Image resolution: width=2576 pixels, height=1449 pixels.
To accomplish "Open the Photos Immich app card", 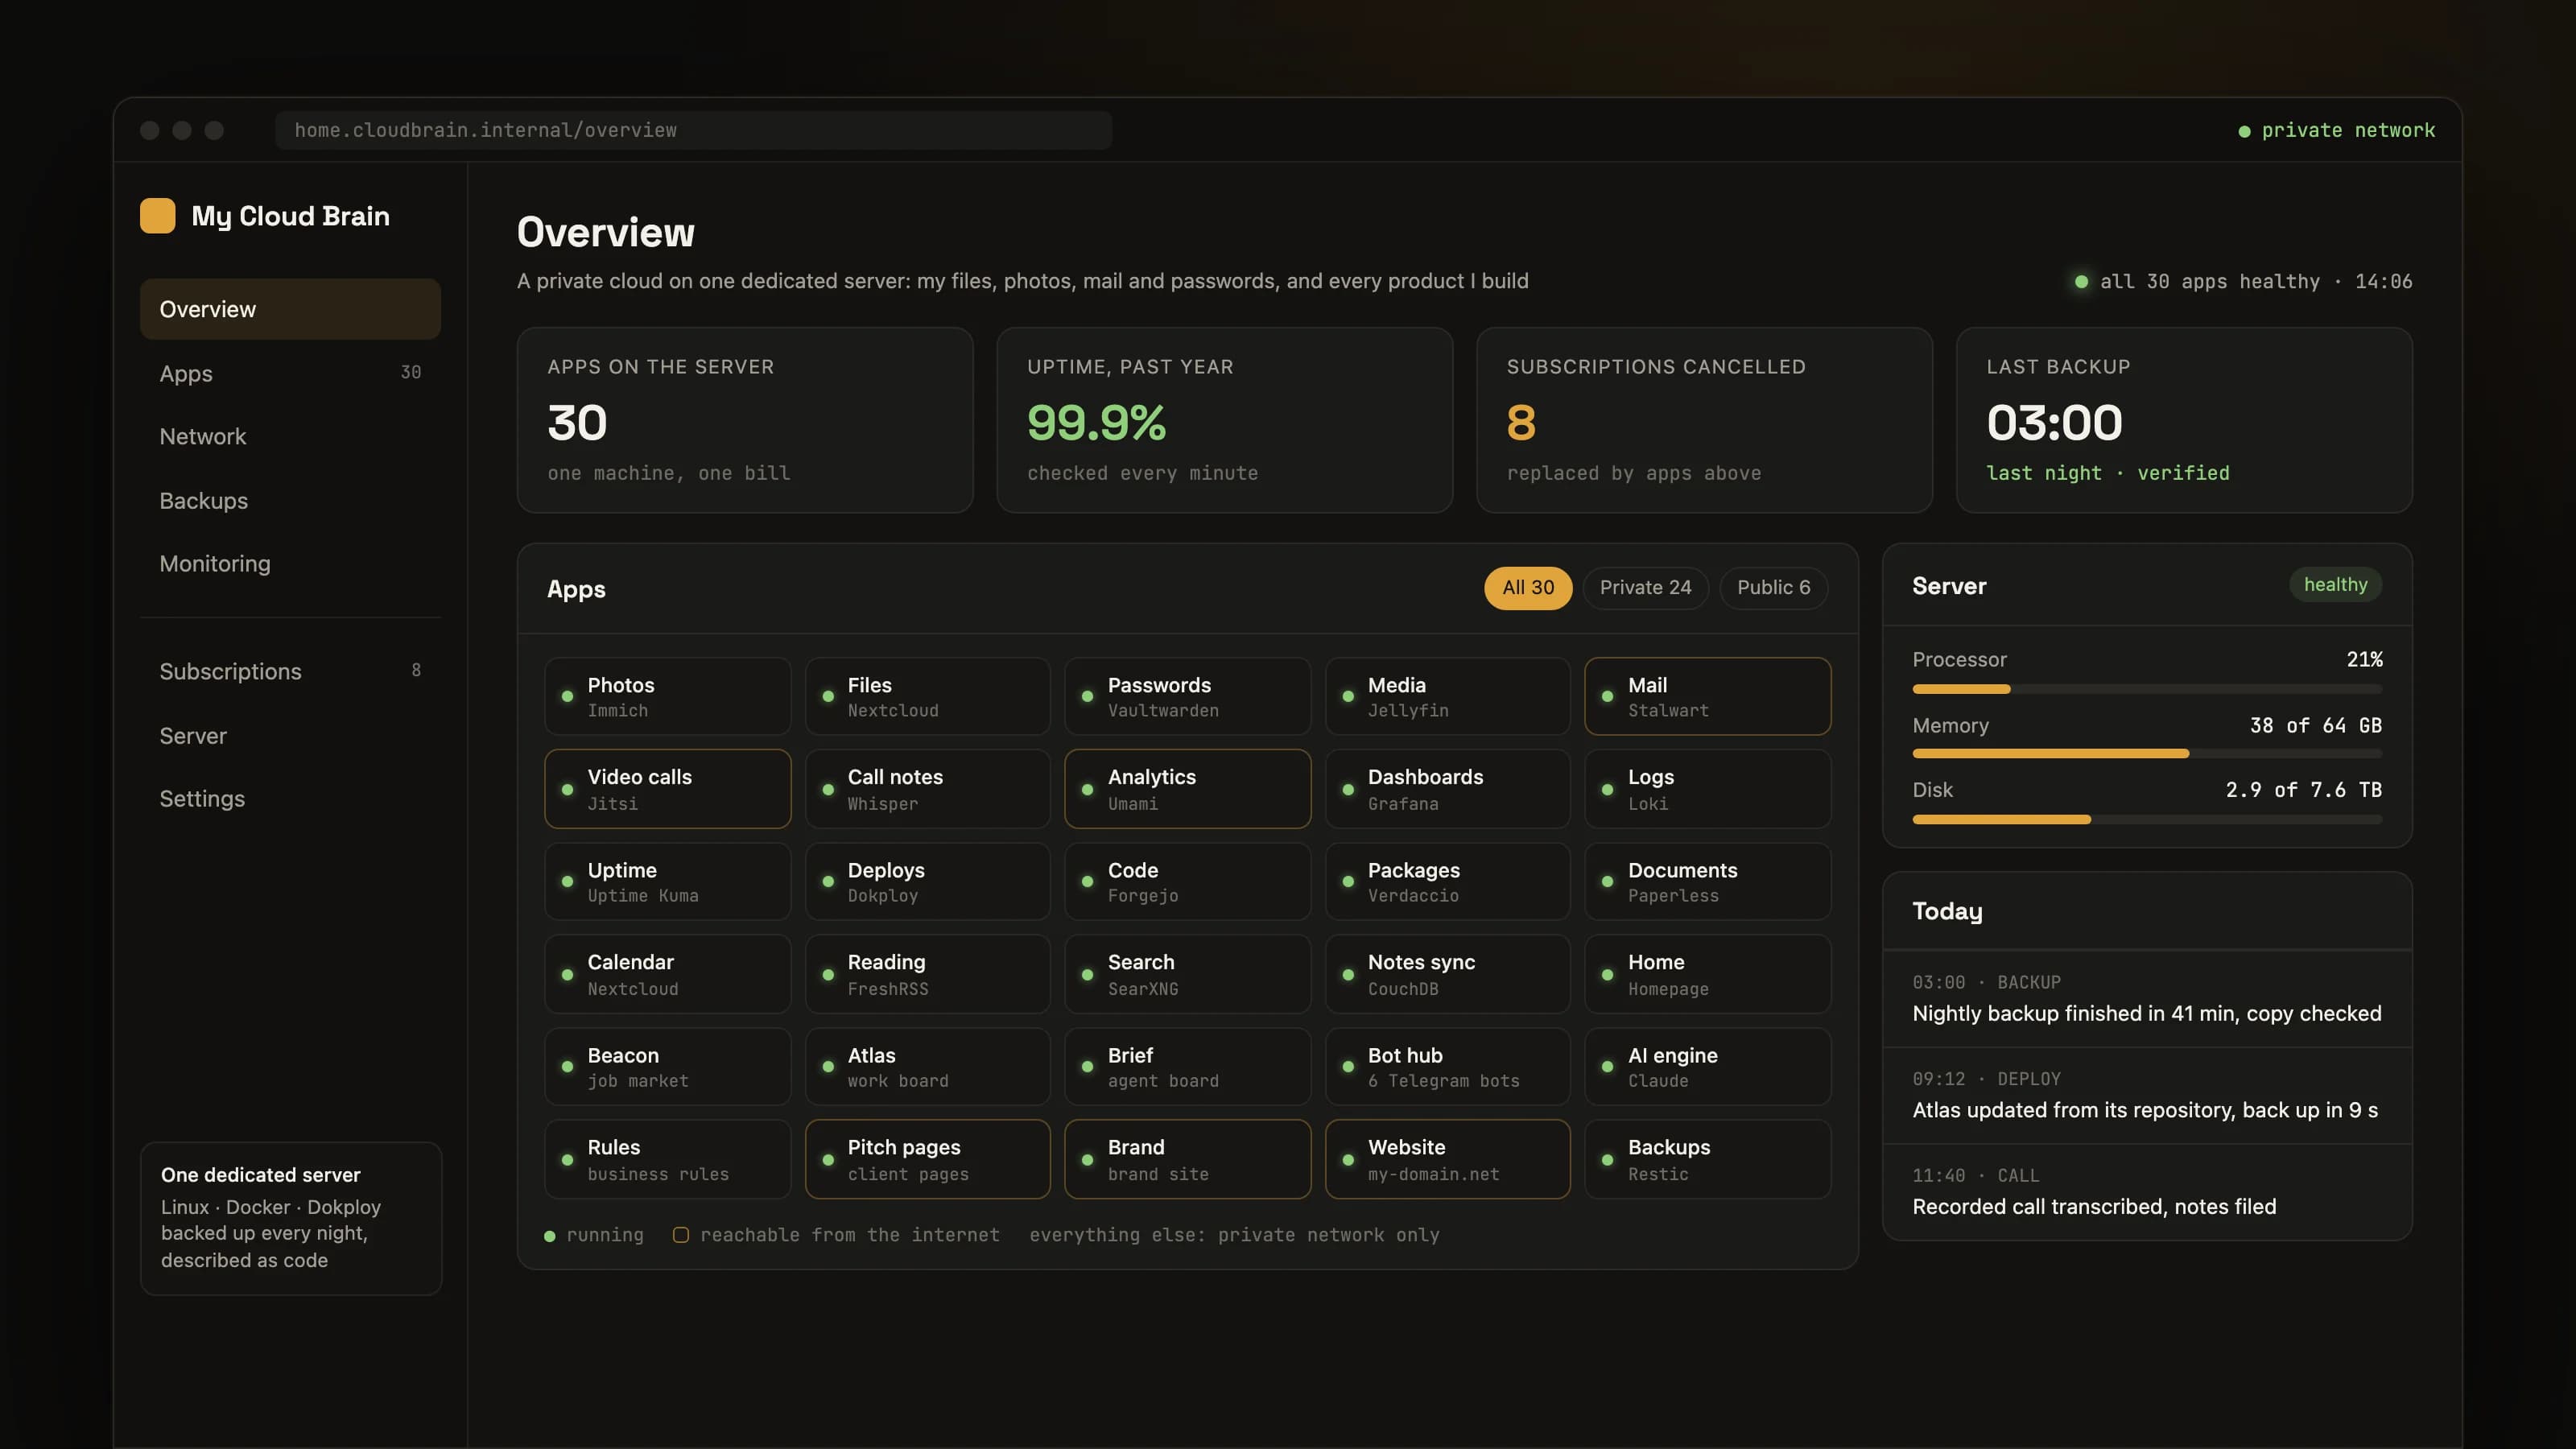I will pos(667,696).
